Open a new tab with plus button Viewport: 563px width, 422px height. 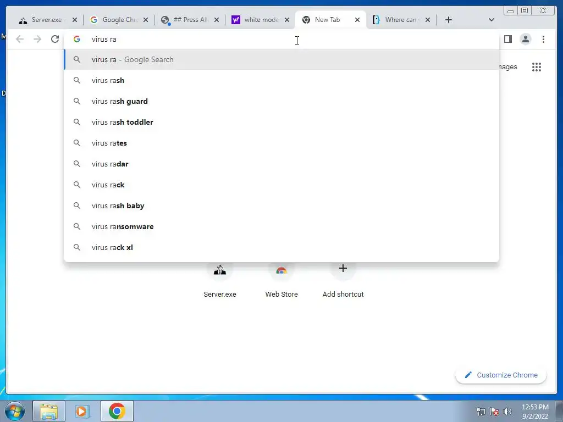tap(449, 20)
